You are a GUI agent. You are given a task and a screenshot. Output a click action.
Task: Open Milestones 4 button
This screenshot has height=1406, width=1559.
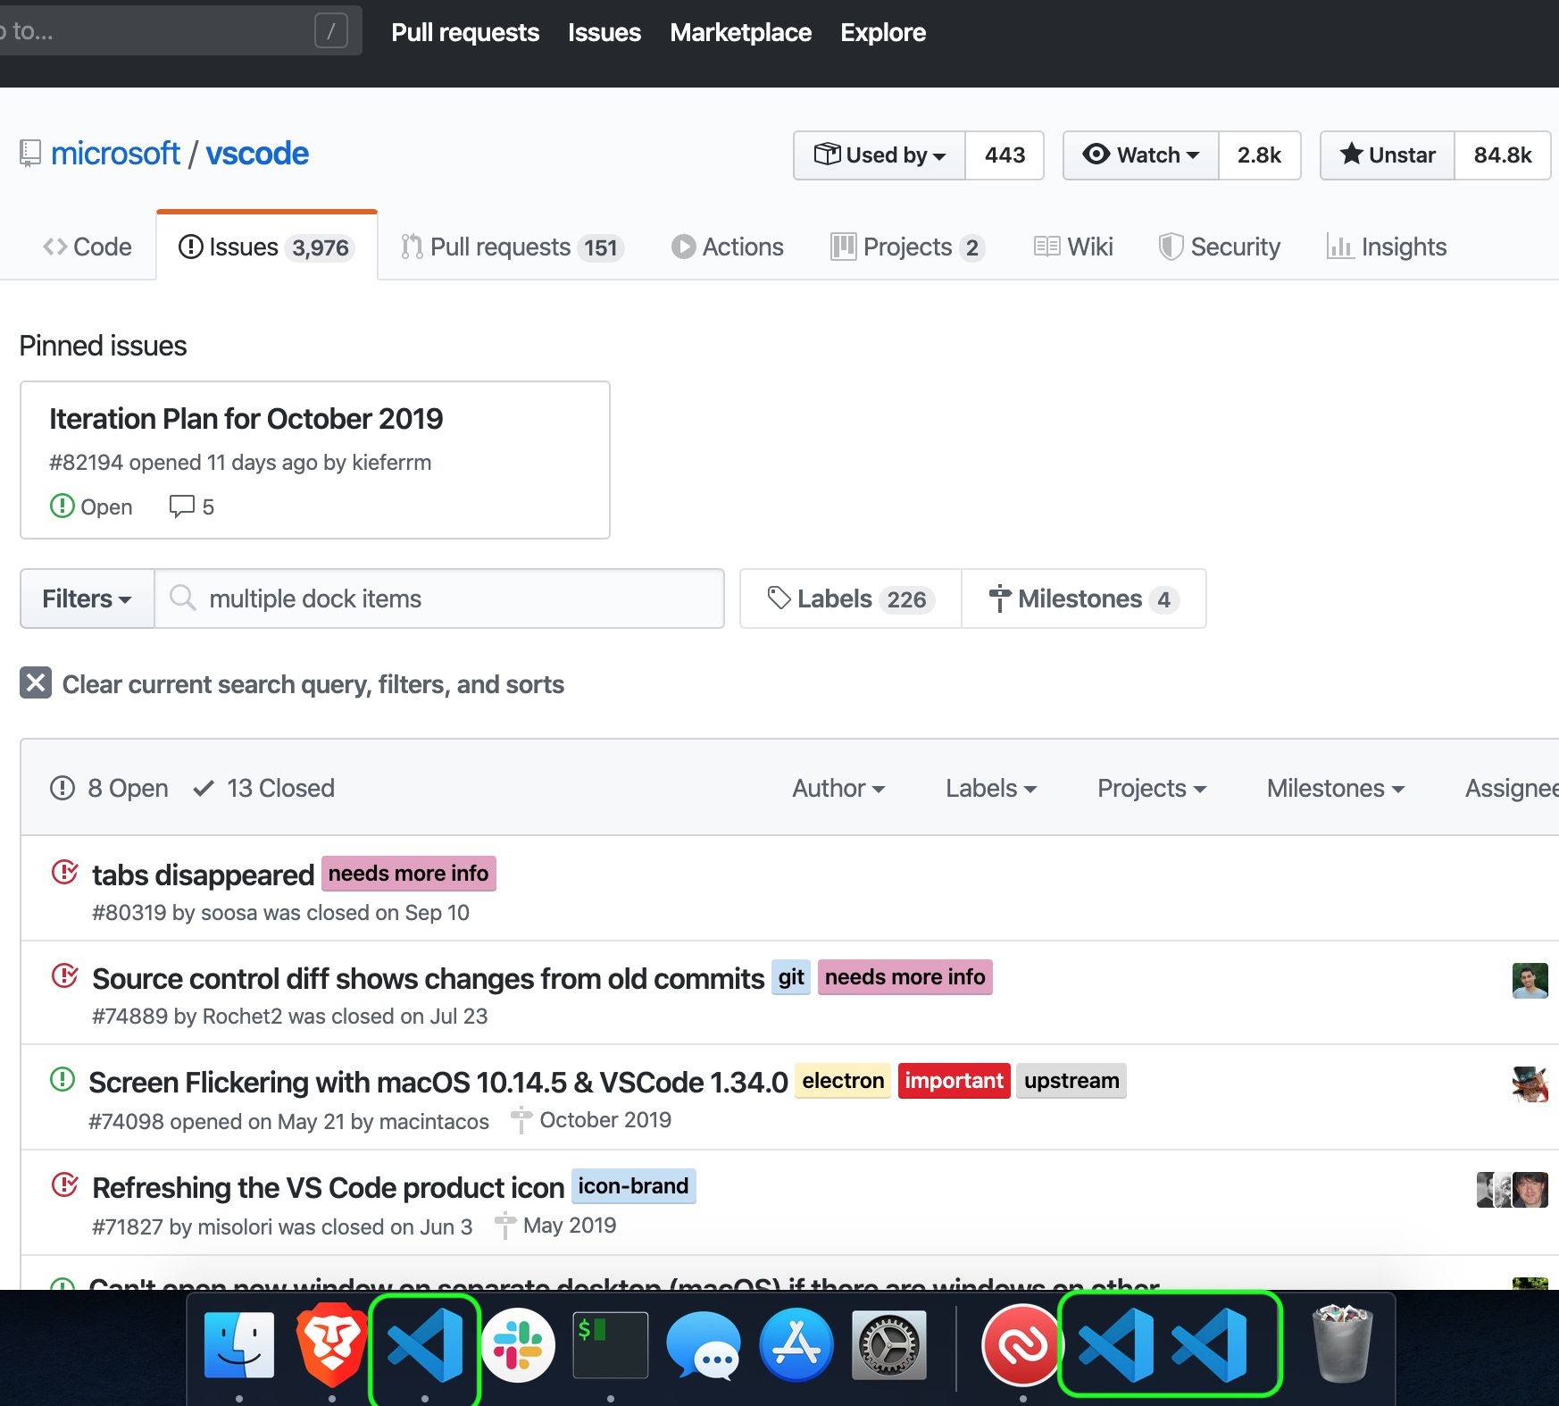coord(1084,598)
